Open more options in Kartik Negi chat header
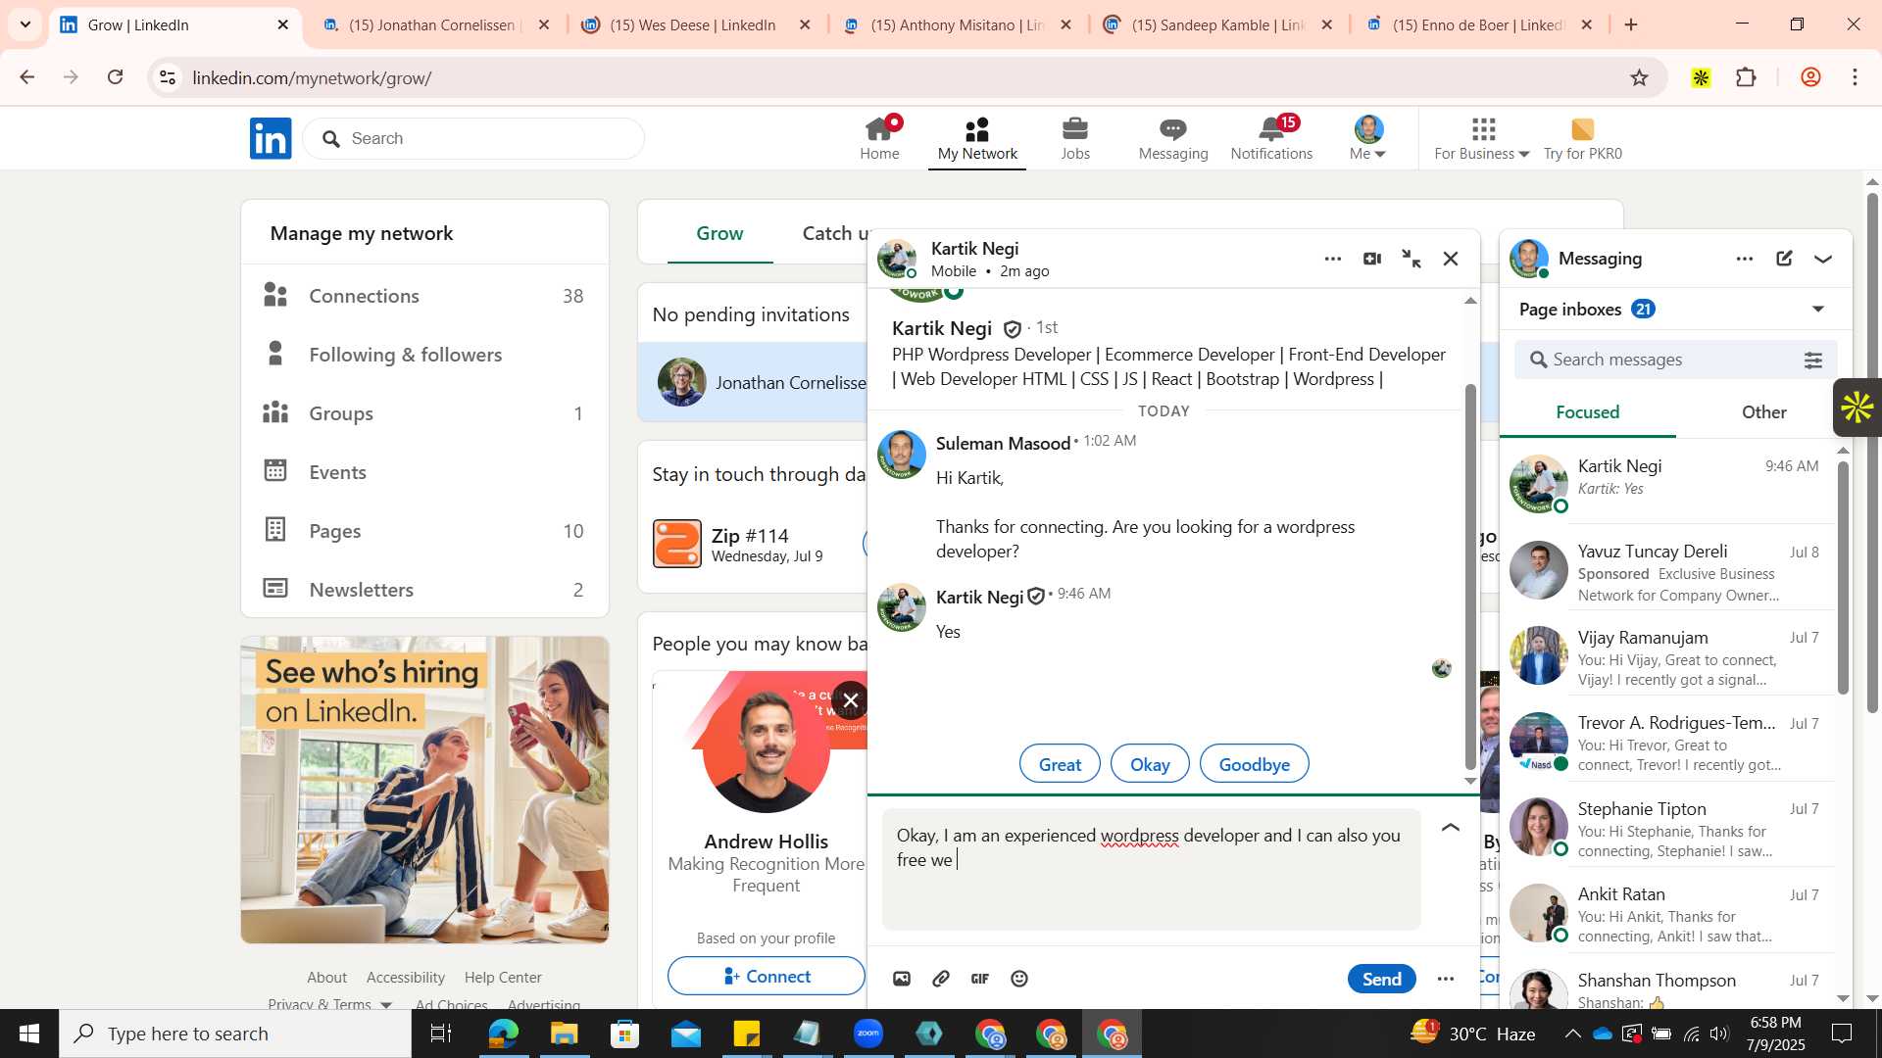The height and width of the screenshot is (1058, 1882). coord(1333,259)
